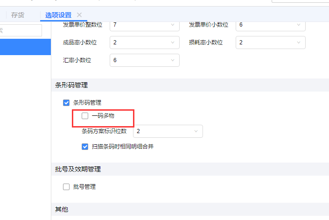Switch to the 存货 tab

(18, 15)
